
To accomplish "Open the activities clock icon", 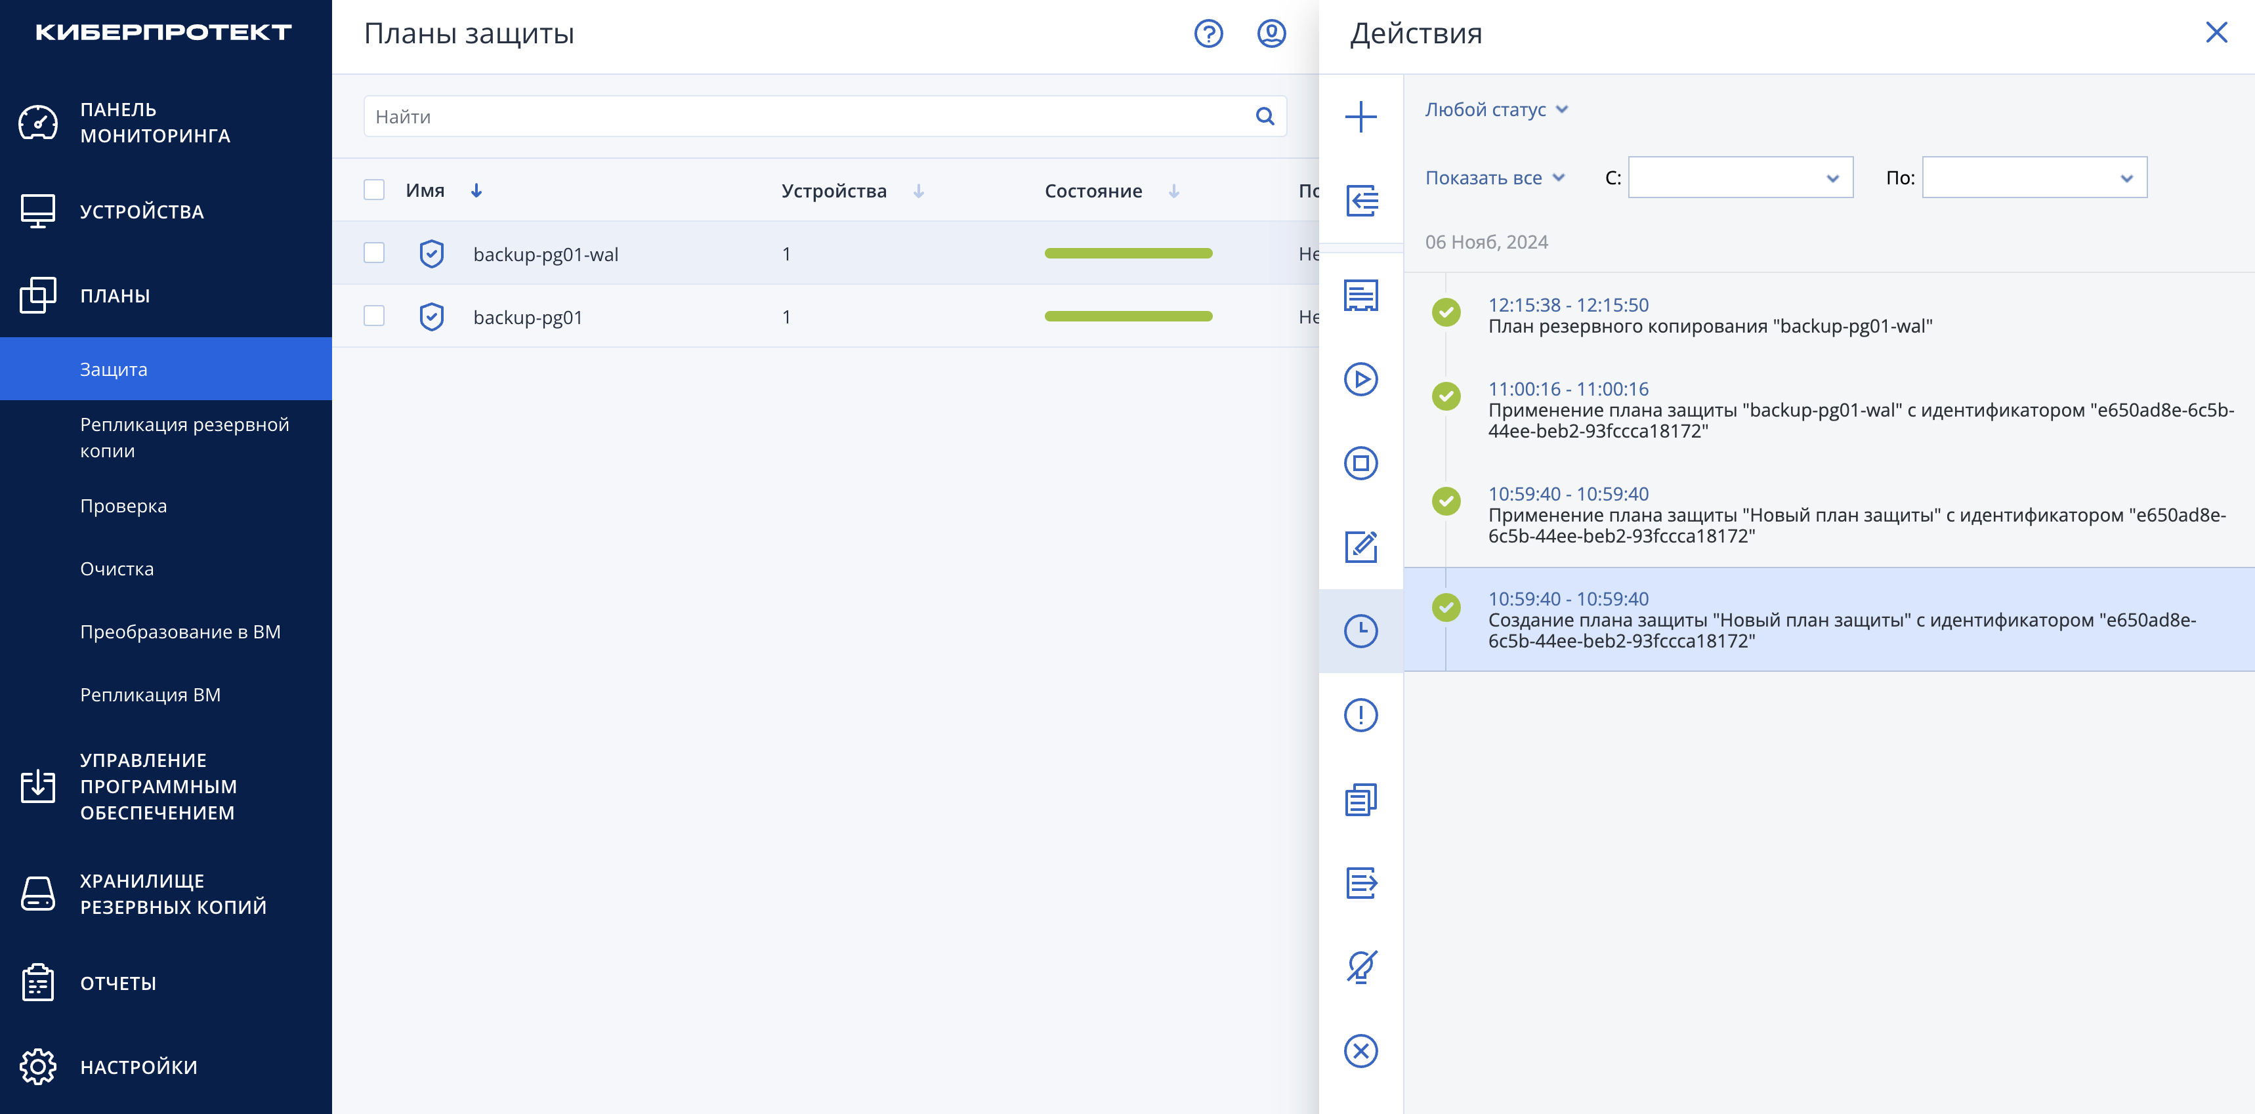I will pyautogui.click(x=1360, y=631).
